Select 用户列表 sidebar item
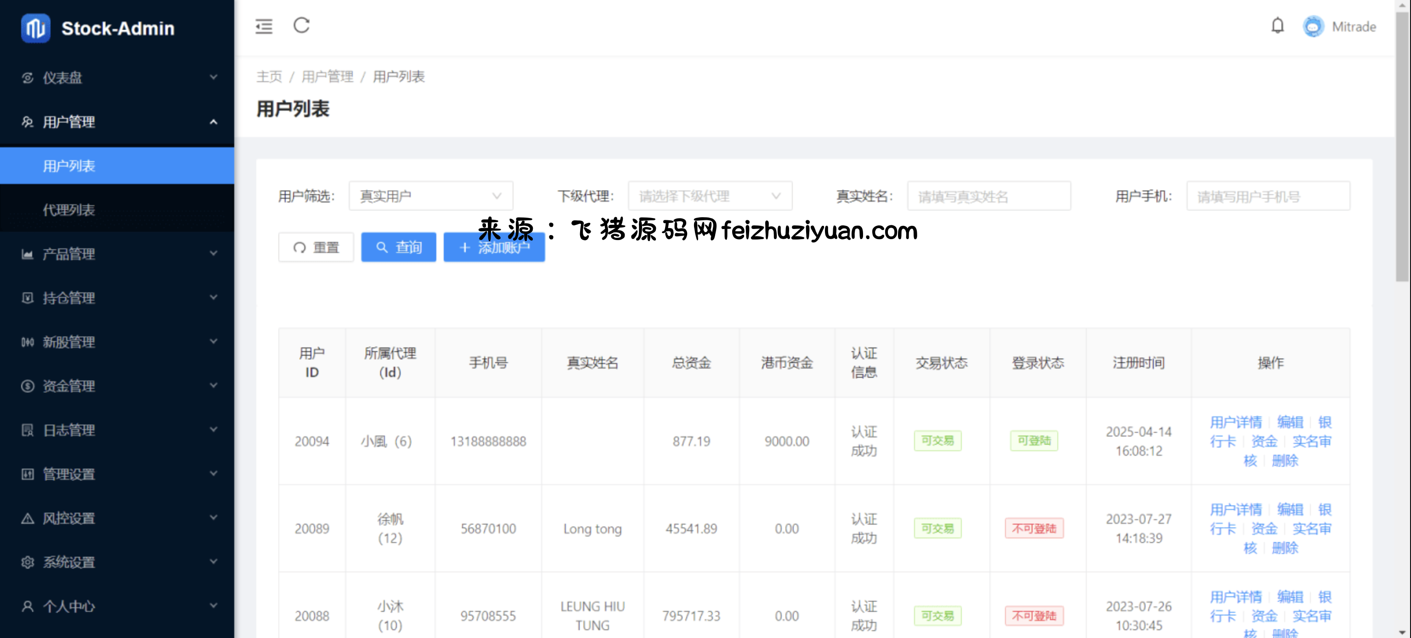Viewport: 1411px width, 638px height. point(69,166)
